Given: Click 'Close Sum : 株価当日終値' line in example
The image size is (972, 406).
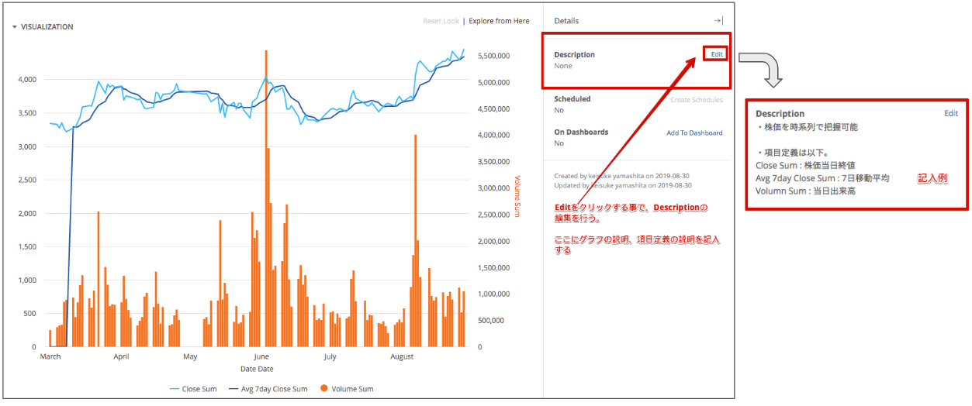Looking at the screenshot, I should (805, 165).
